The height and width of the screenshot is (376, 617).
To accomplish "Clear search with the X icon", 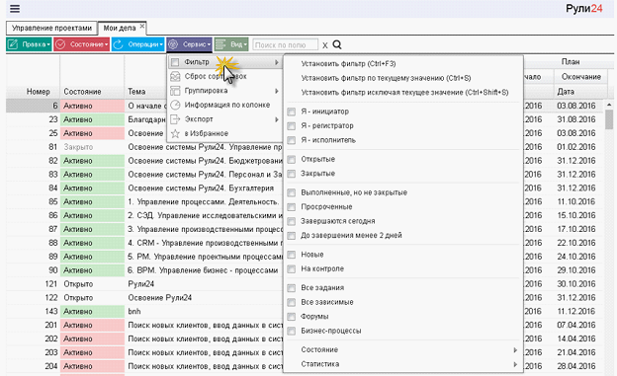I will pyautogui.click(x=325, y=45).
